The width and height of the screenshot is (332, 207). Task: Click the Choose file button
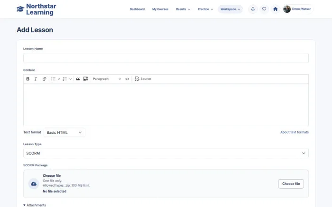pyautogui.click(x=291, y=184)
